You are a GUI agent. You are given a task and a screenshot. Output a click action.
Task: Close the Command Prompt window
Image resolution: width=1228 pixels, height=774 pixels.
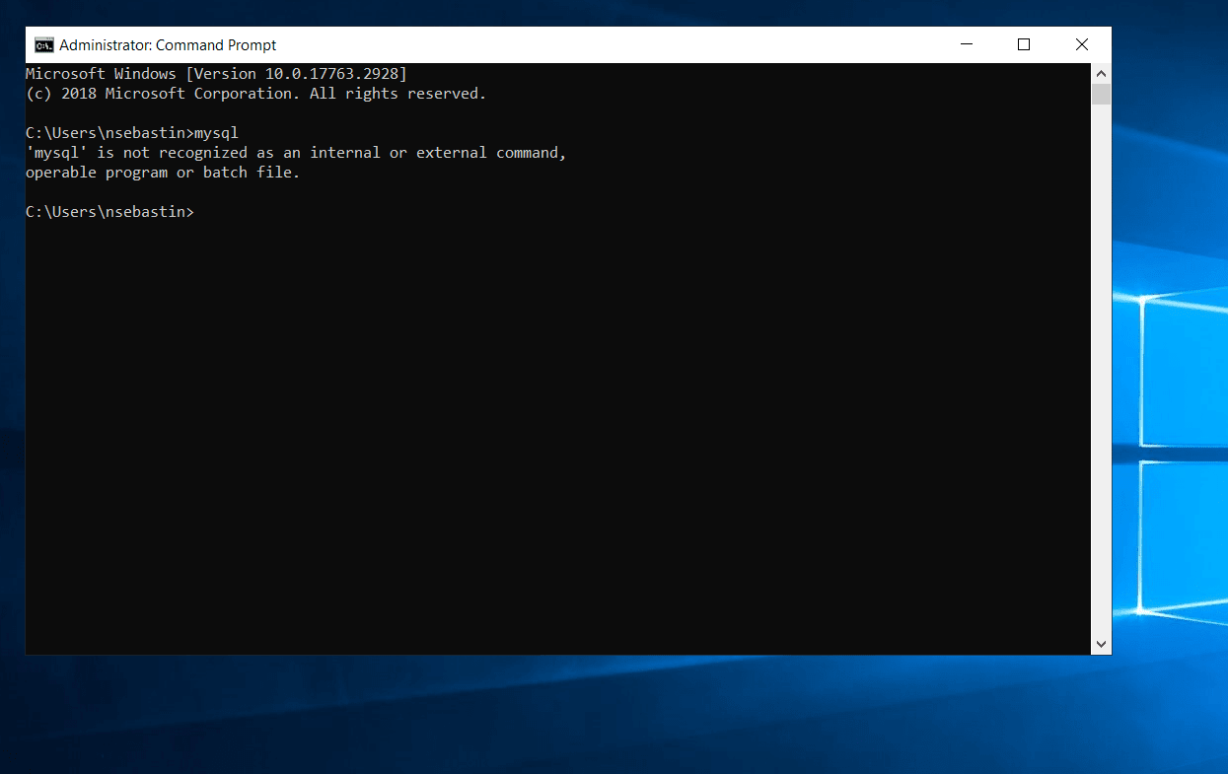(1081, 44)
